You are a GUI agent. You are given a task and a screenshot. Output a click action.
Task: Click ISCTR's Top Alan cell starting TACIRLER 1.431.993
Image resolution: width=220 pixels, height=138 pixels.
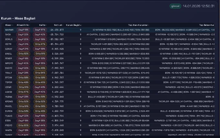click(120, 44)
